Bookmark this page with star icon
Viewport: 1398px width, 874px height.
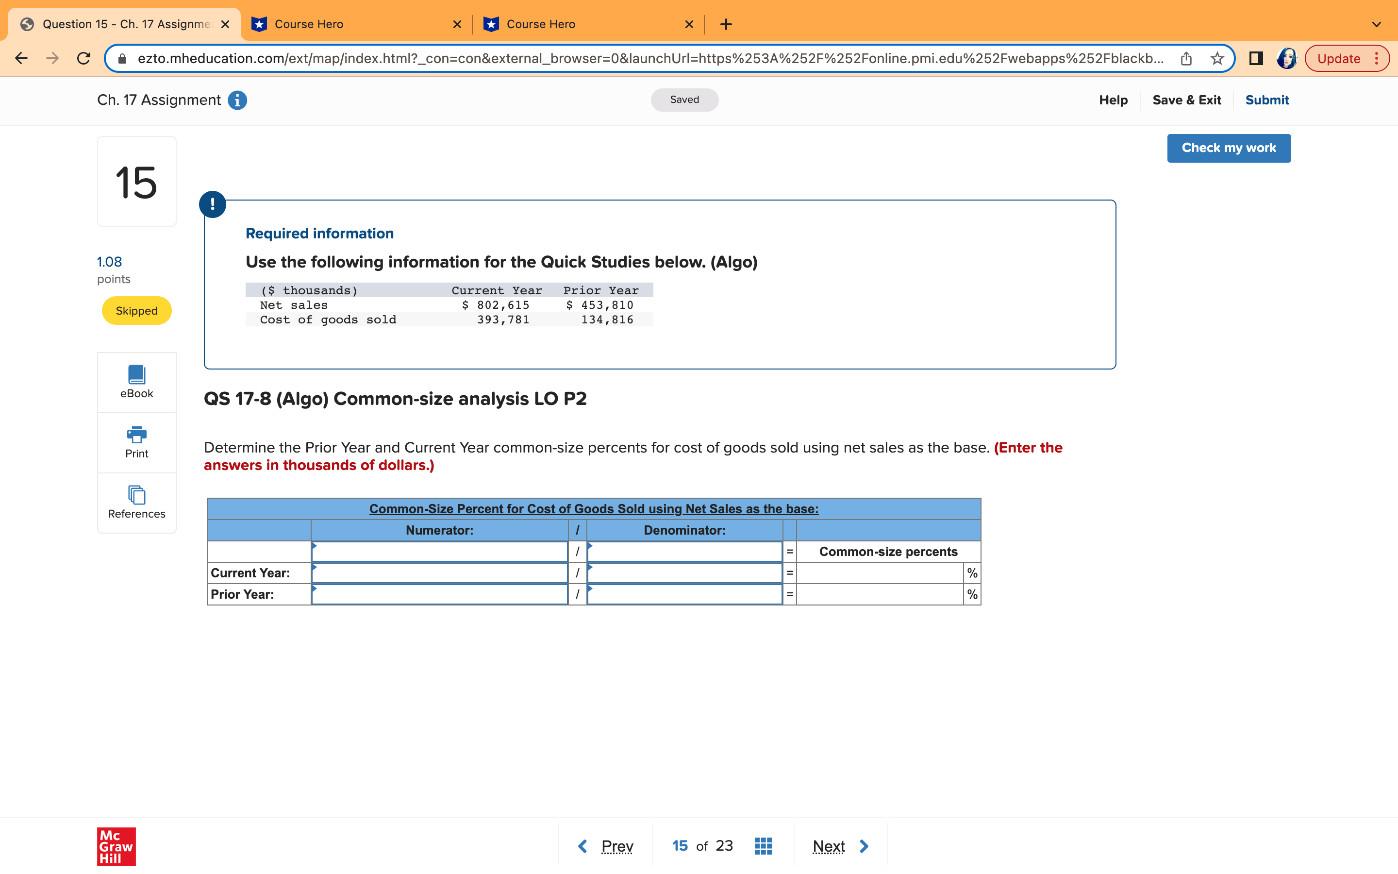pos(1217,58)
